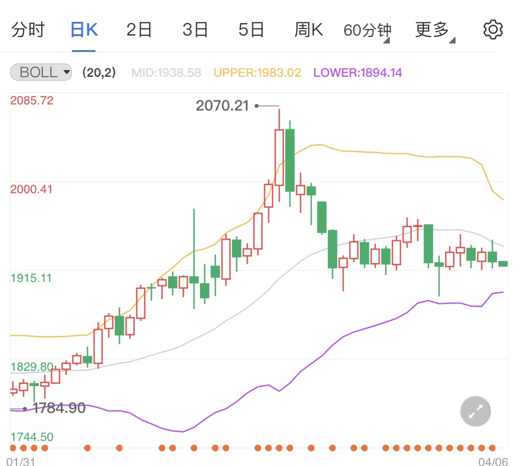Click the LOWER:1894.14 value
Screen dimensions: 519x466
click(x=358, y=72)
